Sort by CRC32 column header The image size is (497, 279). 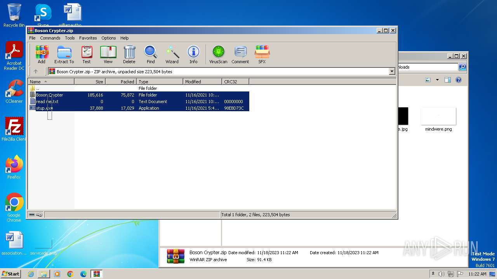click(235, 82)
